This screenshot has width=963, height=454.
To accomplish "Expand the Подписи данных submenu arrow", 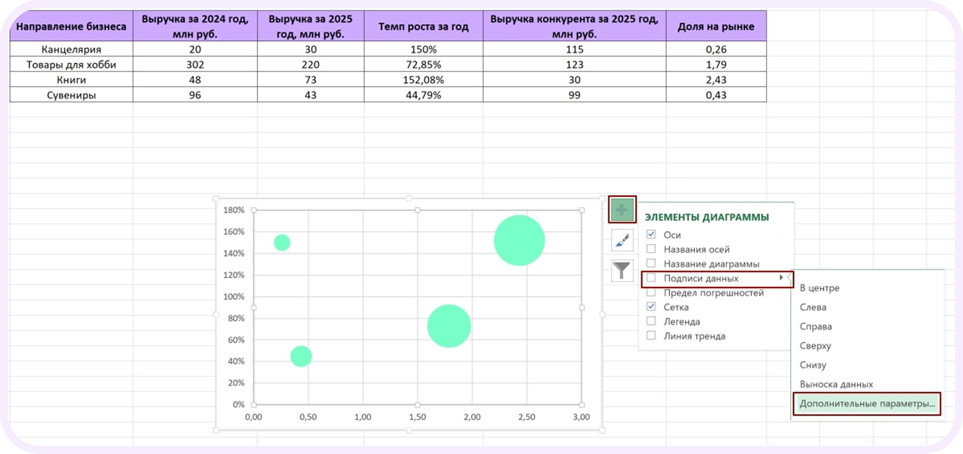I will [781, 278].
